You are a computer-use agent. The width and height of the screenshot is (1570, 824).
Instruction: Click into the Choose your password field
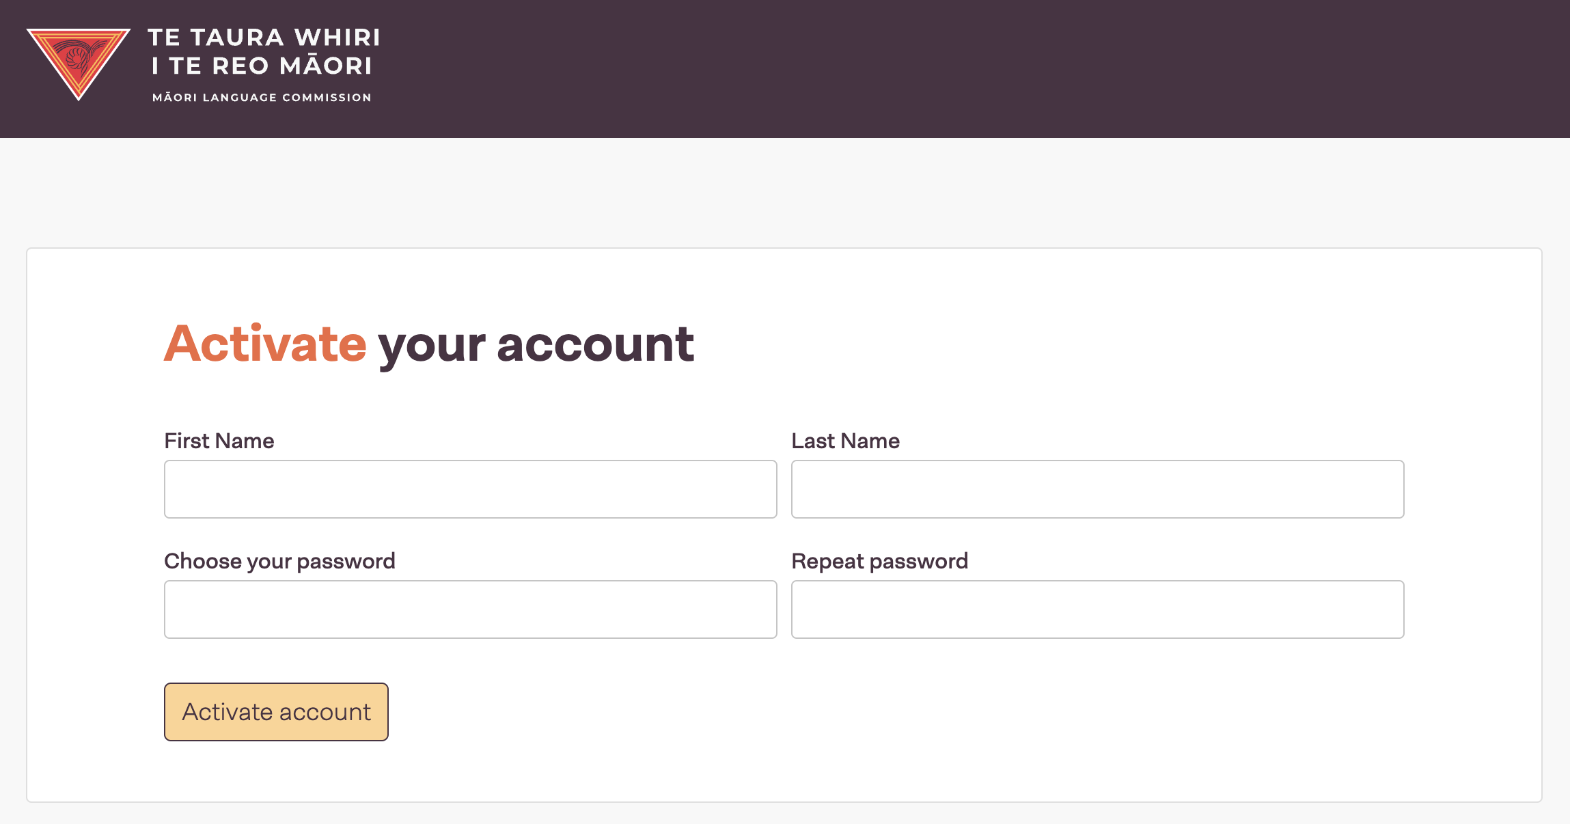click(x=470, y=609)
